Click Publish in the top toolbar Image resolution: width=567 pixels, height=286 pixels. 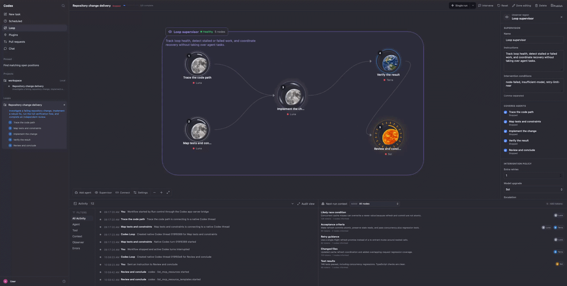pos(557,5)
